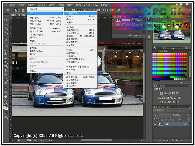Open the brush preset picker dropdown

tap(19, 10)
